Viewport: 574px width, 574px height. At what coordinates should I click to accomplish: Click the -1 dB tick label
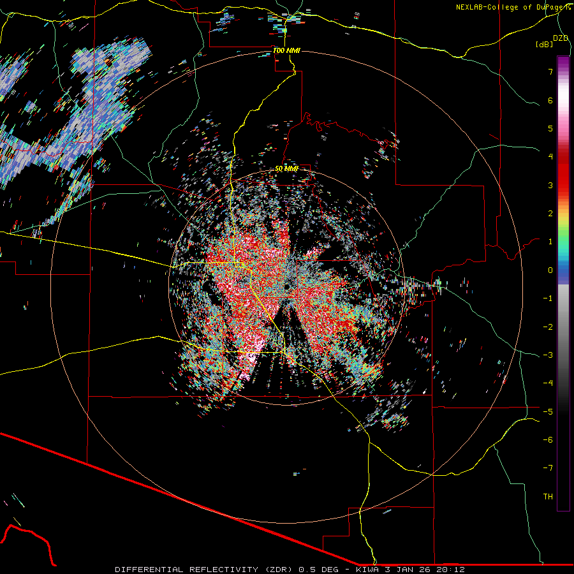pos(548,298)
